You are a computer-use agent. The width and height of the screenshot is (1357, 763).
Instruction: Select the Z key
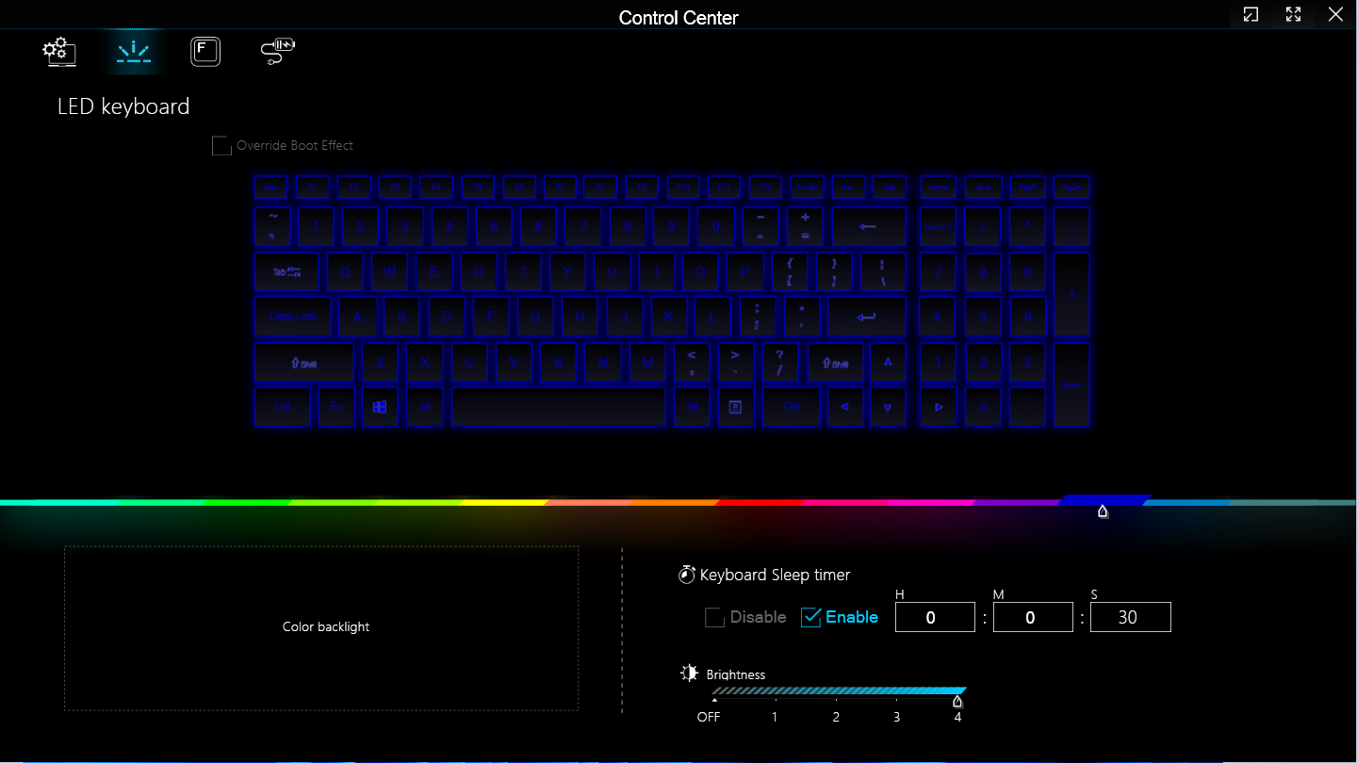click(380, 362)
